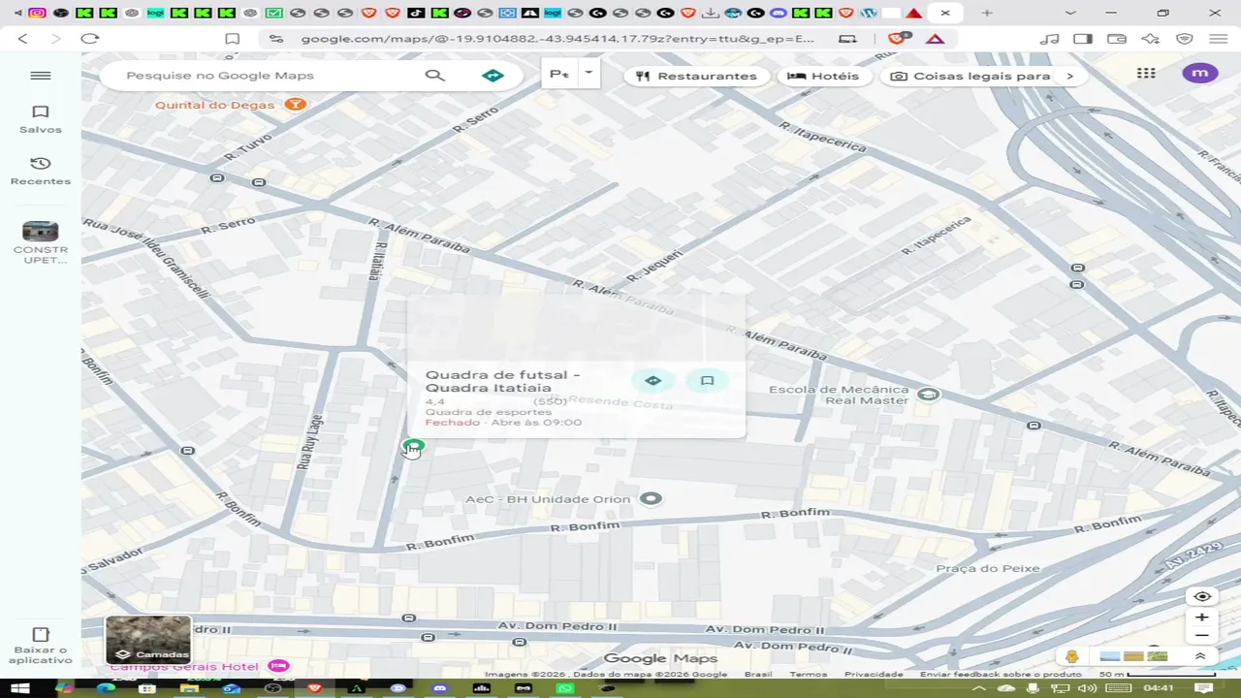Click the green Quadra Itatiaia map pin
Image resolution: width=1241 pixels, height=698 pixels.
coord(414,446)
